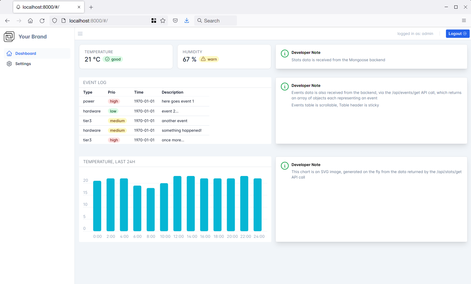Go back using the browser back arrow
Image resolution: width=471 pixels, height=284 pixels.
point(7,21)
